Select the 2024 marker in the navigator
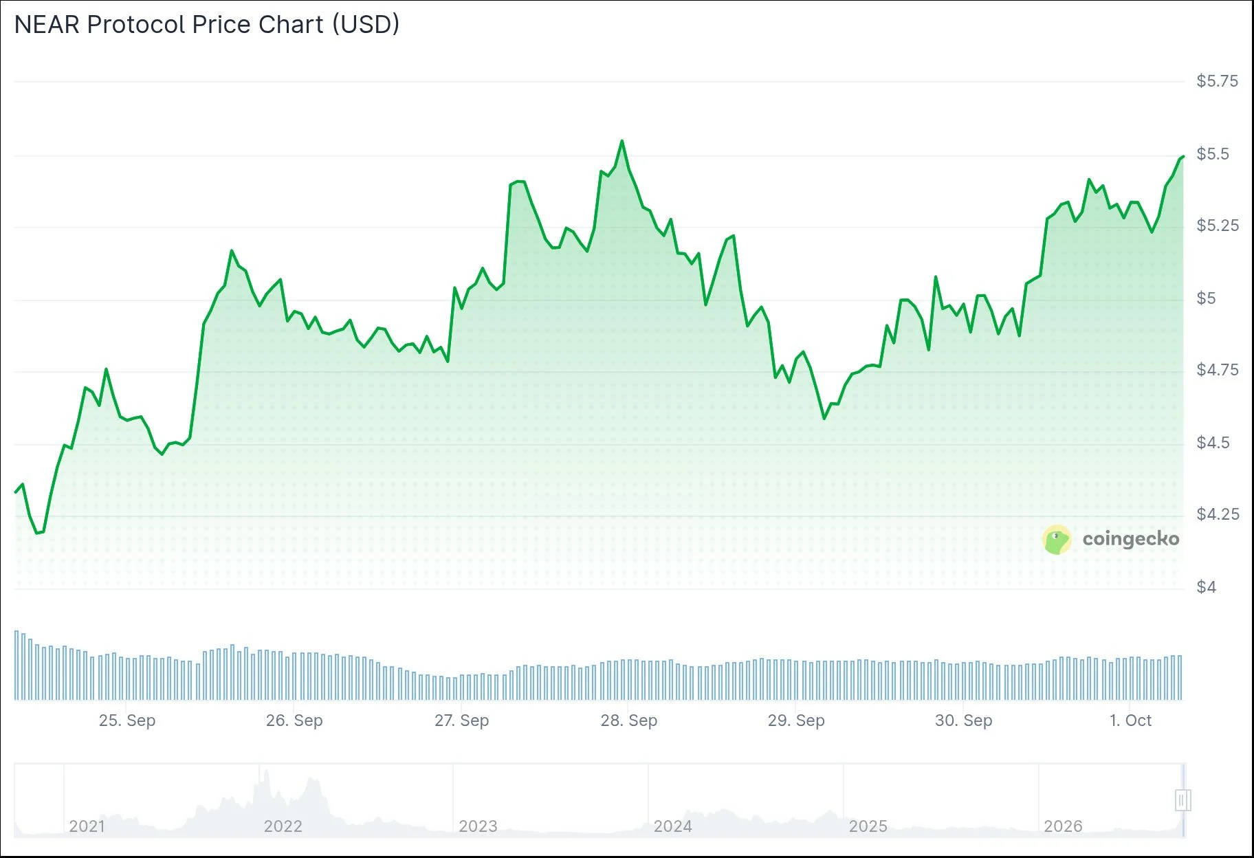The height and width of the screenshot is (858, 1254). pyautogui.click(x=672, y=826)
